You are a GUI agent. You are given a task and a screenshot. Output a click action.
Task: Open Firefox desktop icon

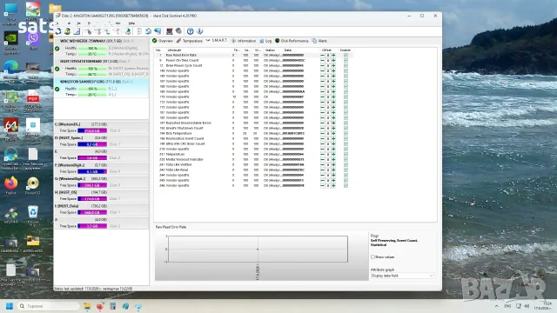[x=11, y=185]
